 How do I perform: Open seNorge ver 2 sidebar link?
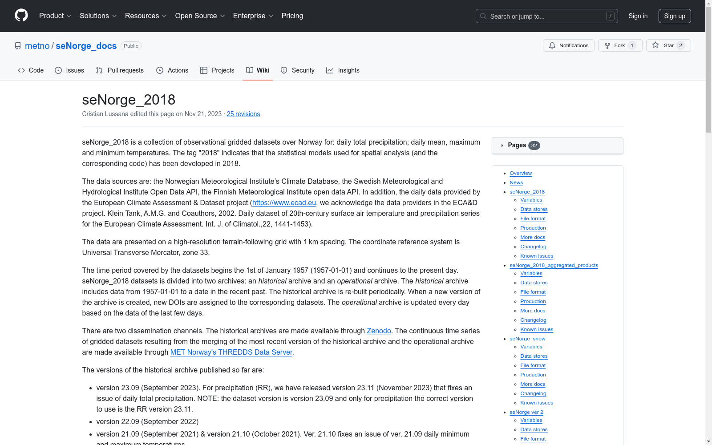(x=526, y=412)
